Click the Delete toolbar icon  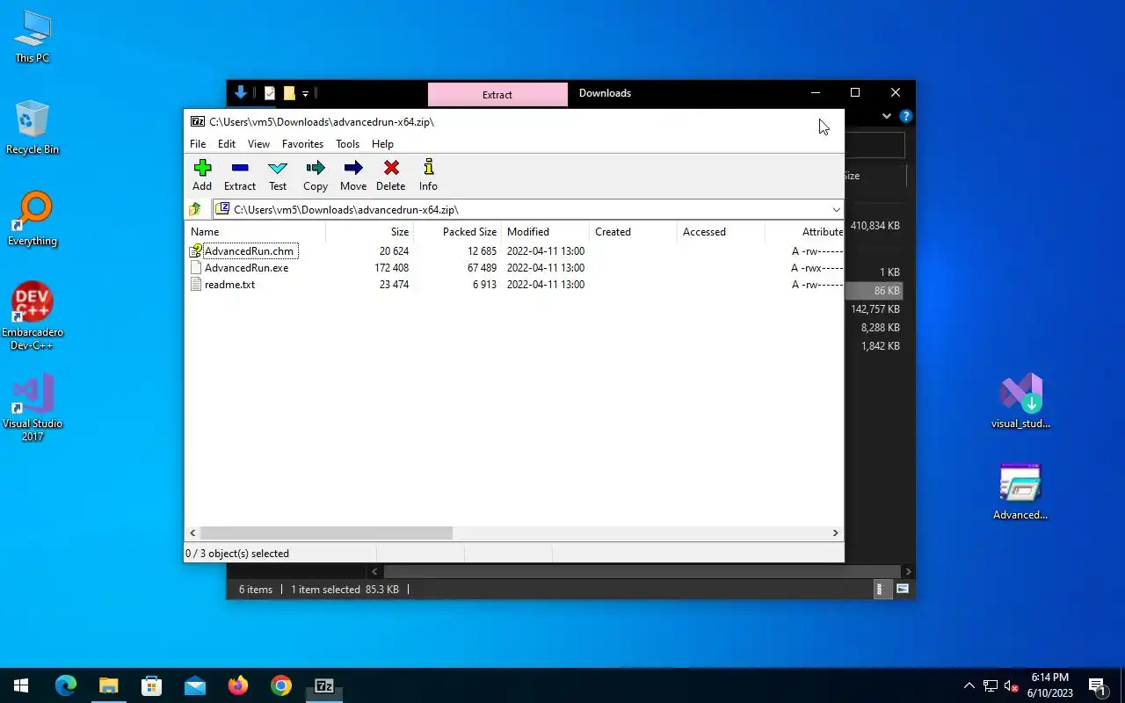tap(391, 168)
